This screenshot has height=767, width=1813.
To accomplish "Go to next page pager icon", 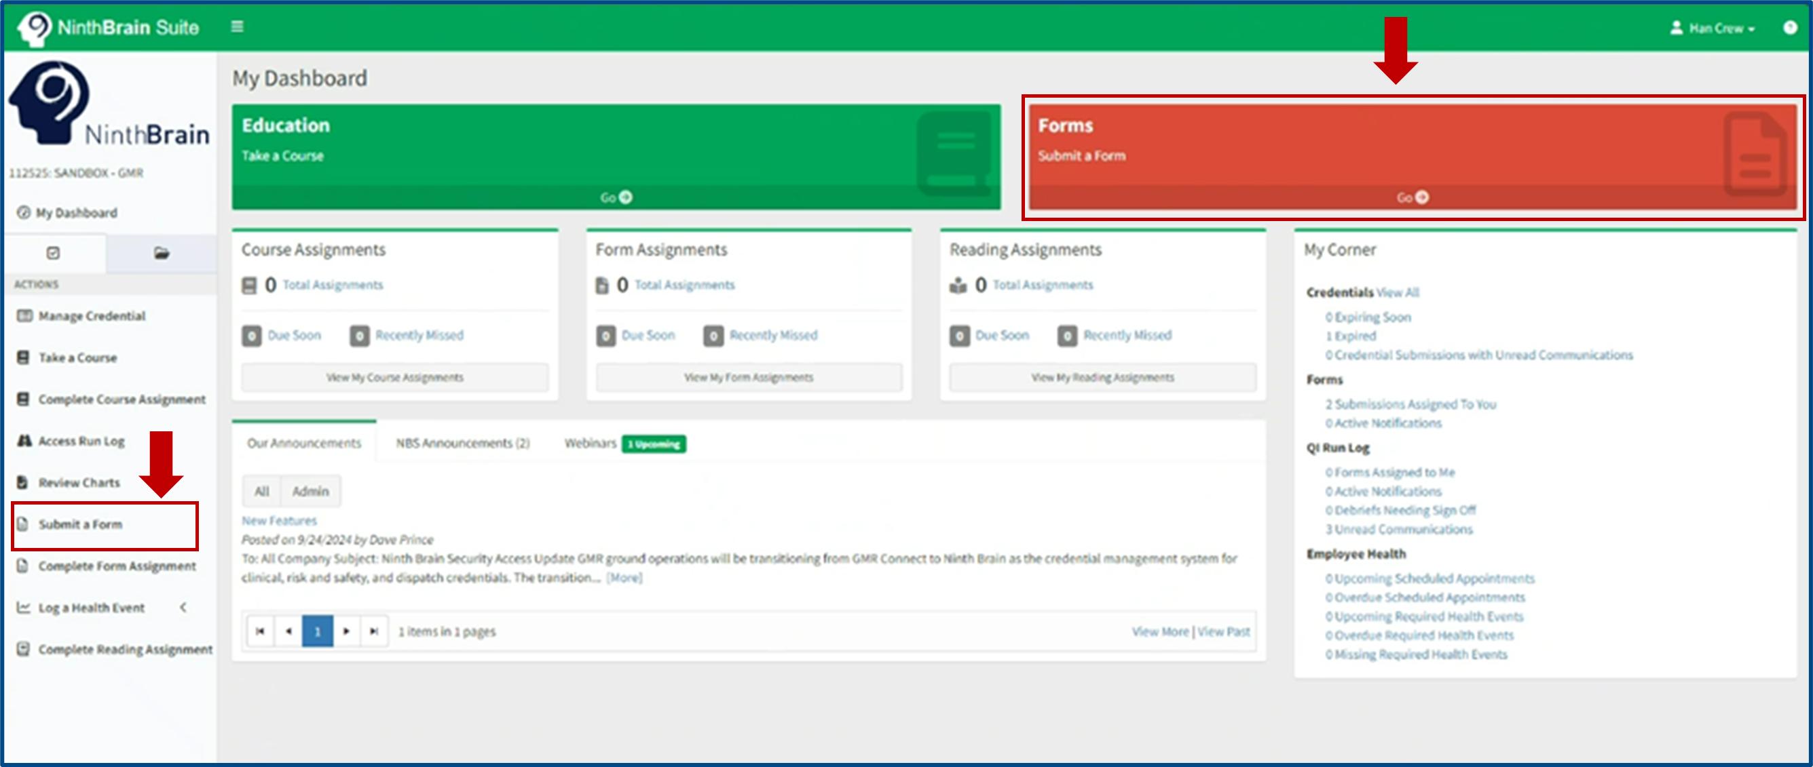I will pos(346,631).
